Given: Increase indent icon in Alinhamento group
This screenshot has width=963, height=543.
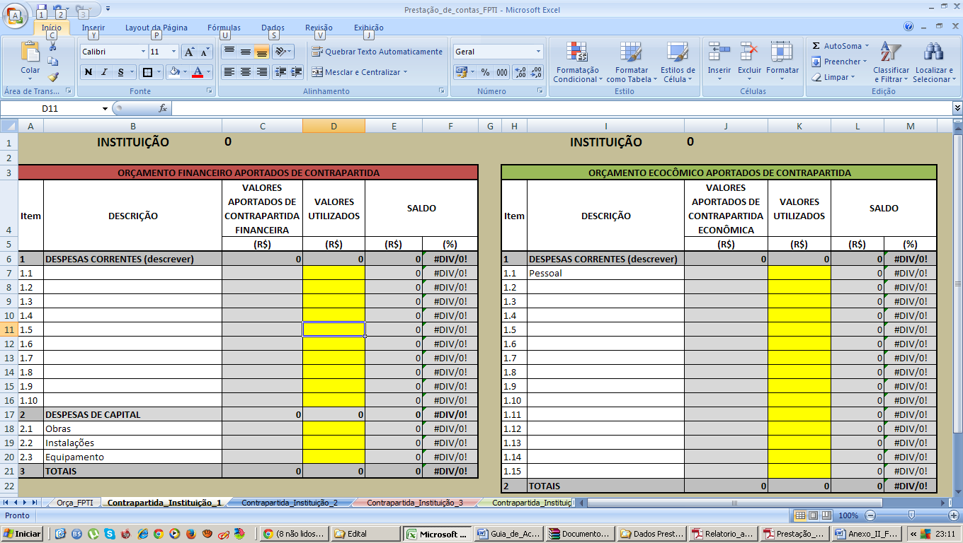Looking at the screenshot, I should pyautogui.click(x=296, y=72).
